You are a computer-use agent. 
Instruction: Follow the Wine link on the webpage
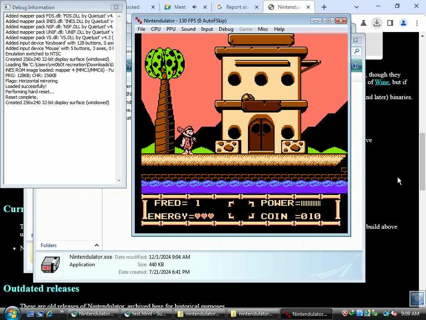(x=382, y=82)
